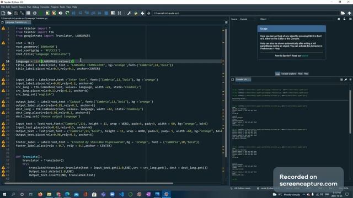Browse the console tabs icon
The height and width of the screenshot is (198, 353).
[233, 79]
